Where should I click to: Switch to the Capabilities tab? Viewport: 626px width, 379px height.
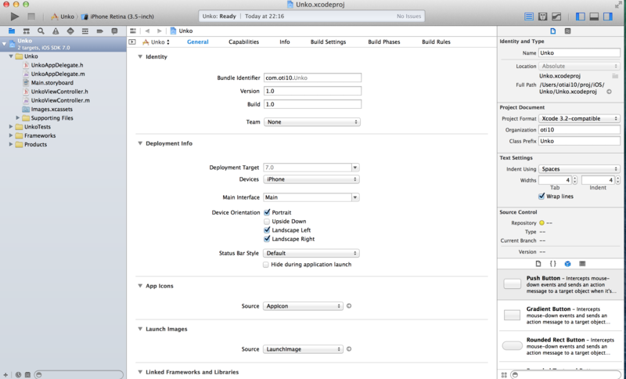[243, 42]
